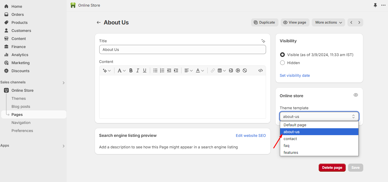Pin the Online Store app
This screenshot has width=388, height=182.
point(375,5)
